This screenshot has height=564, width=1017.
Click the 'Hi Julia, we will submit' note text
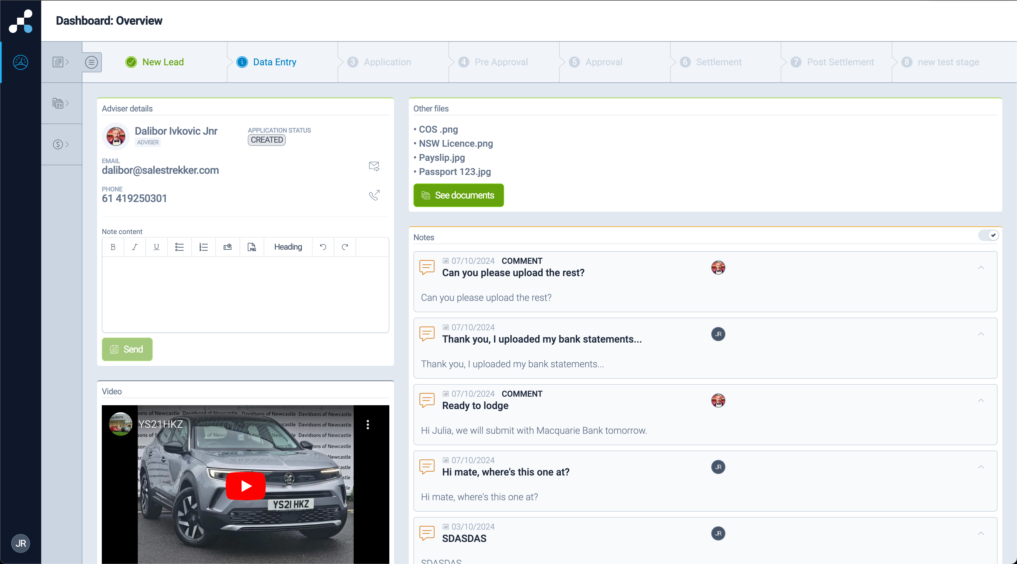point(534,431)
